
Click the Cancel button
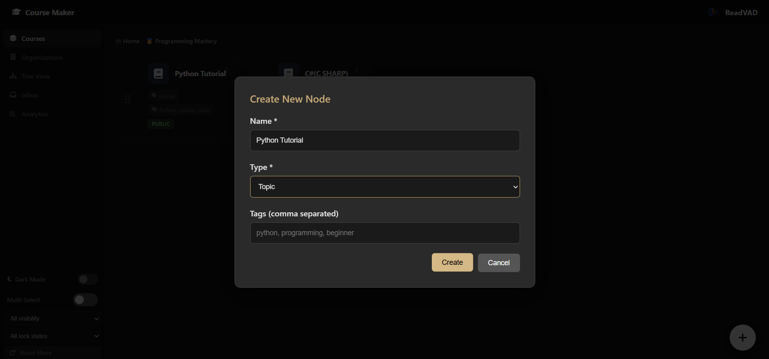click(x=499, y=263)
